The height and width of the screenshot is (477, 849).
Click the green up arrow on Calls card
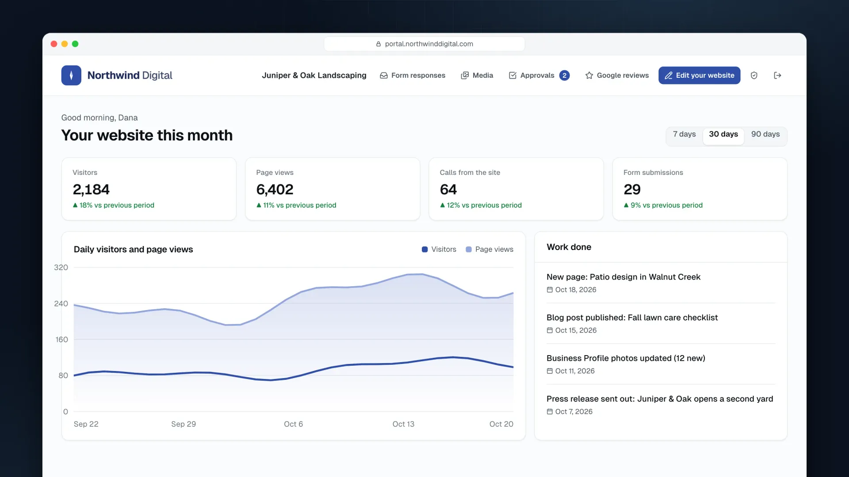pyautogui.click(x=442, y=205)
